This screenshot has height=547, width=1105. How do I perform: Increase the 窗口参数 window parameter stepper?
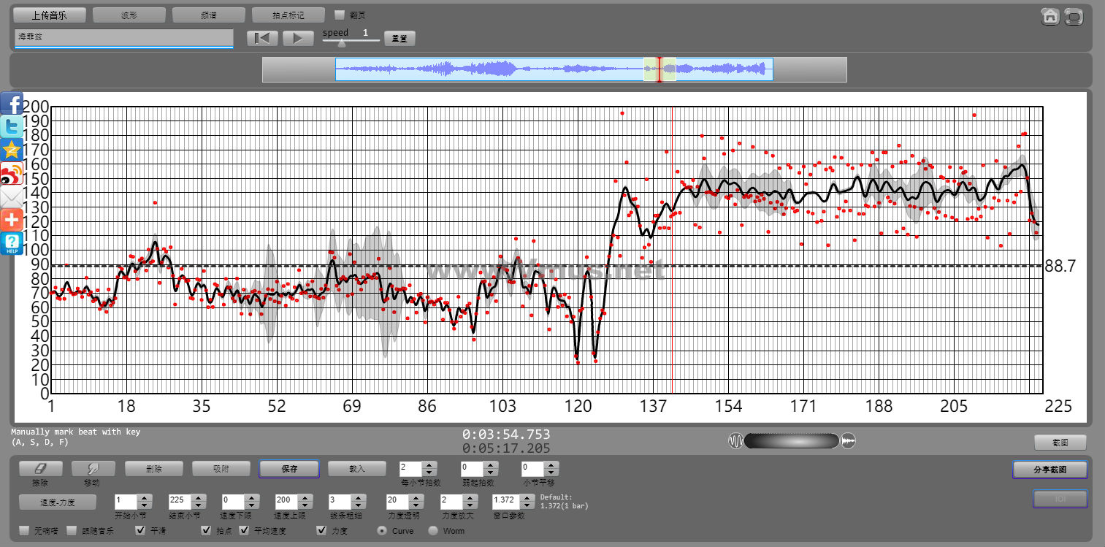point(527,497)
